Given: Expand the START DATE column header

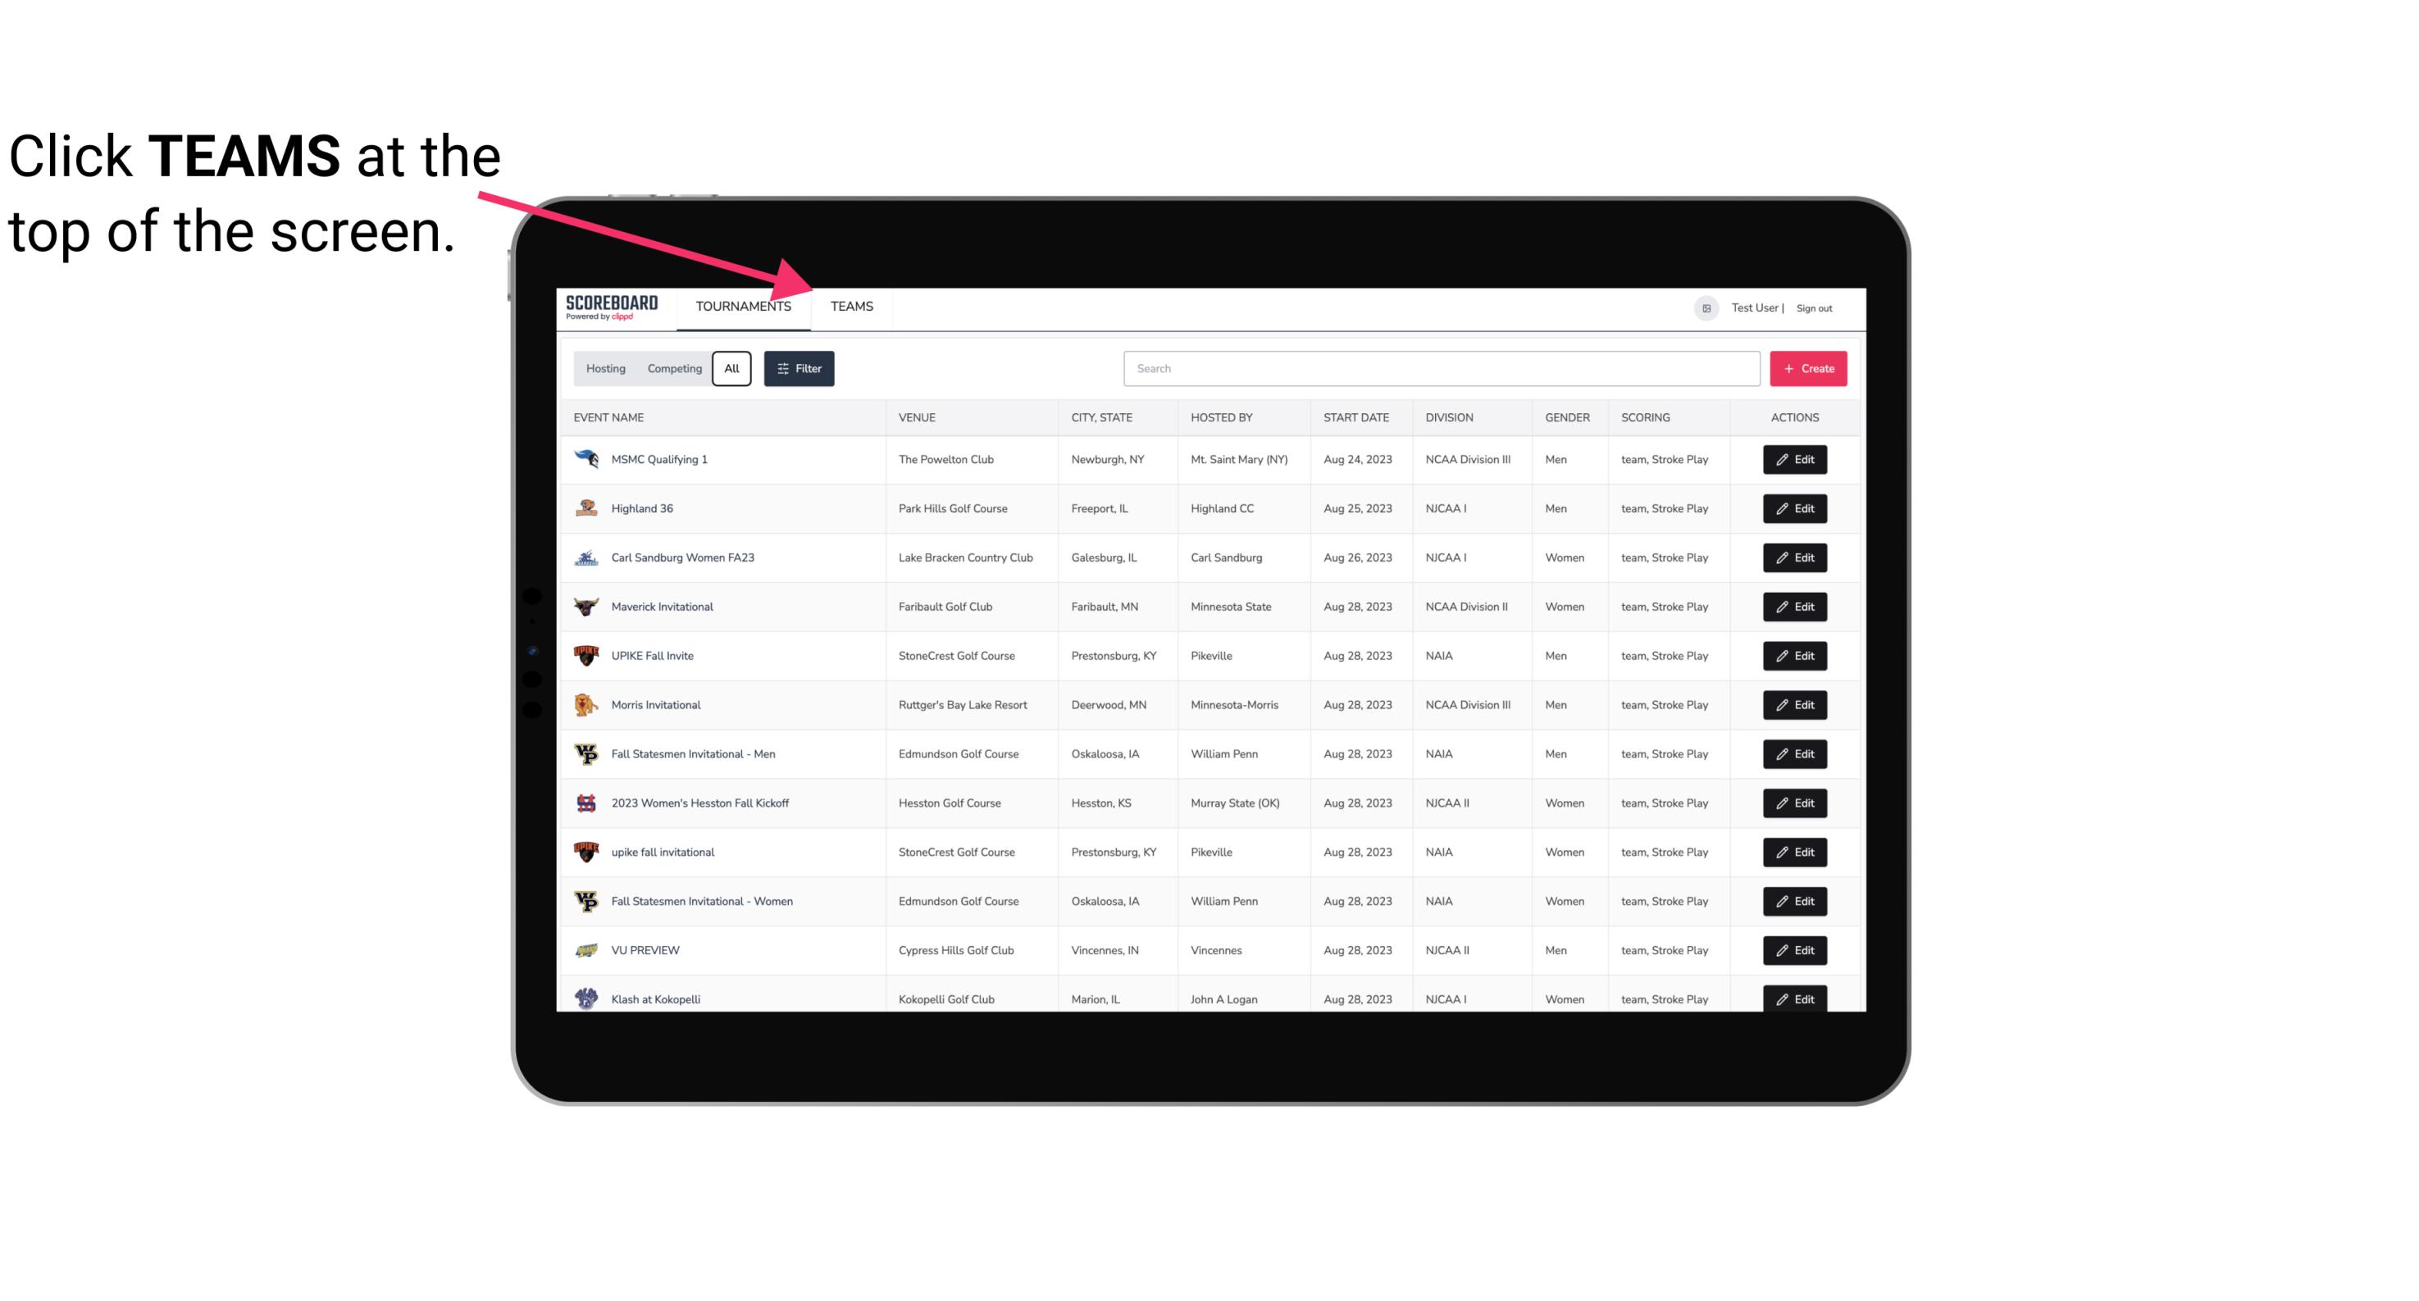Looking at the screenshot, I should click(1354, 416).
